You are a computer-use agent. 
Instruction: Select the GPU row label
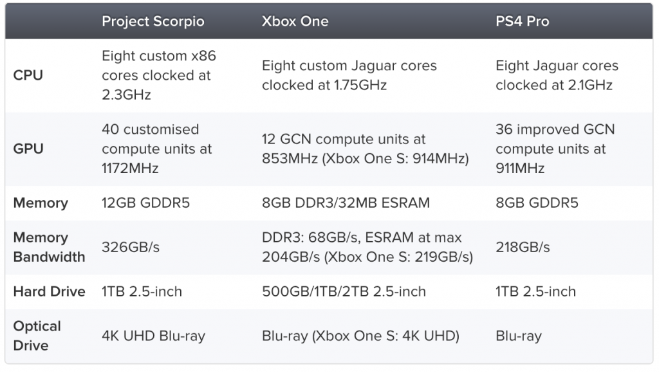(28, 149)
